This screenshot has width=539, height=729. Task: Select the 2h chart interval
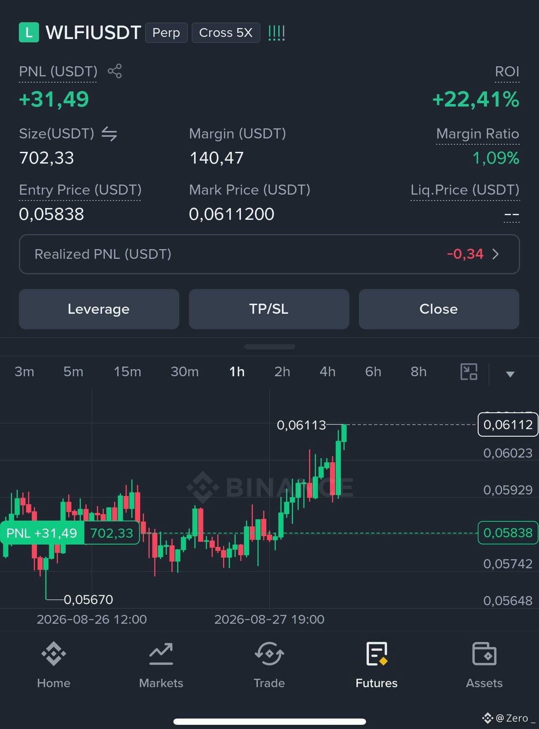pos(282,372)
